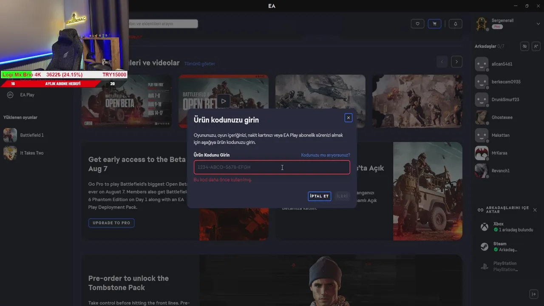Click the PlayStation platform icon

[x=484, y=266]
